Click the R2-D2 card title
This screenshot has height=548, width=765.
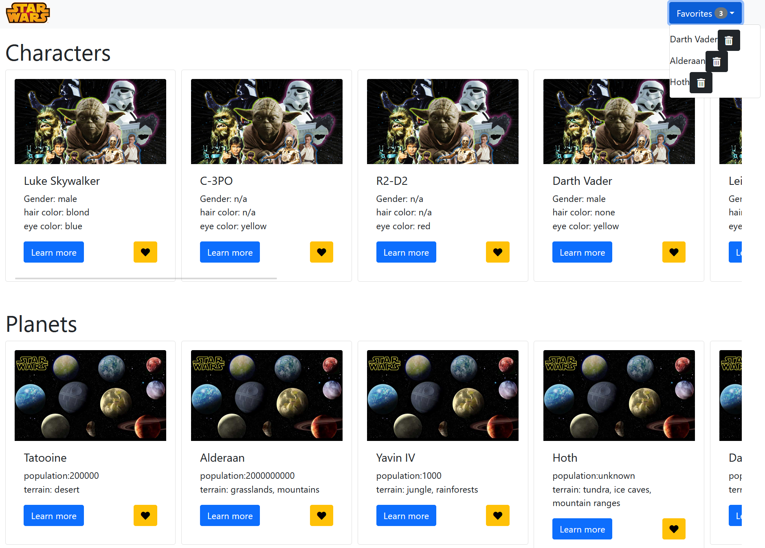click(392, 181)
